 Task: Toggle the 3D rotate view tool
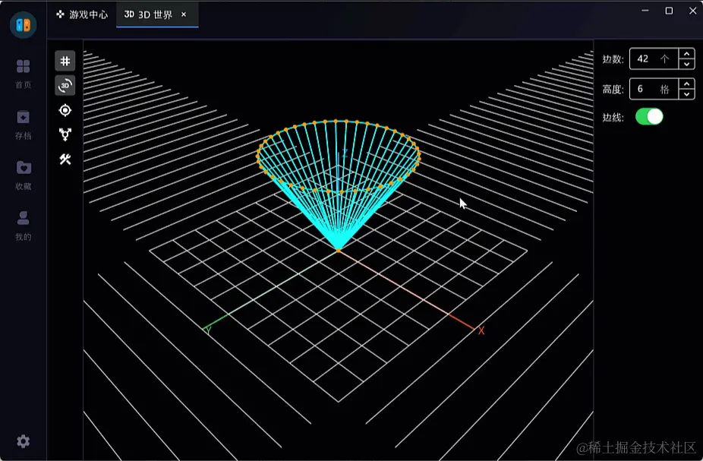pos(65,85)
